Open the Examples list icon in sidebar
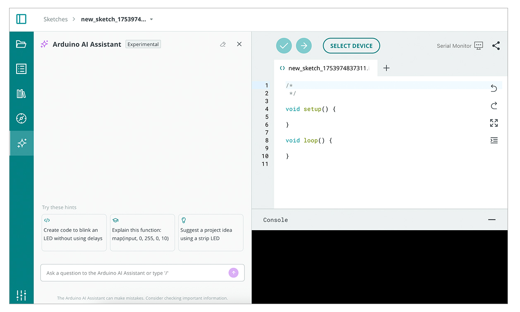The image size is (520, 312). tap(21, 69)
